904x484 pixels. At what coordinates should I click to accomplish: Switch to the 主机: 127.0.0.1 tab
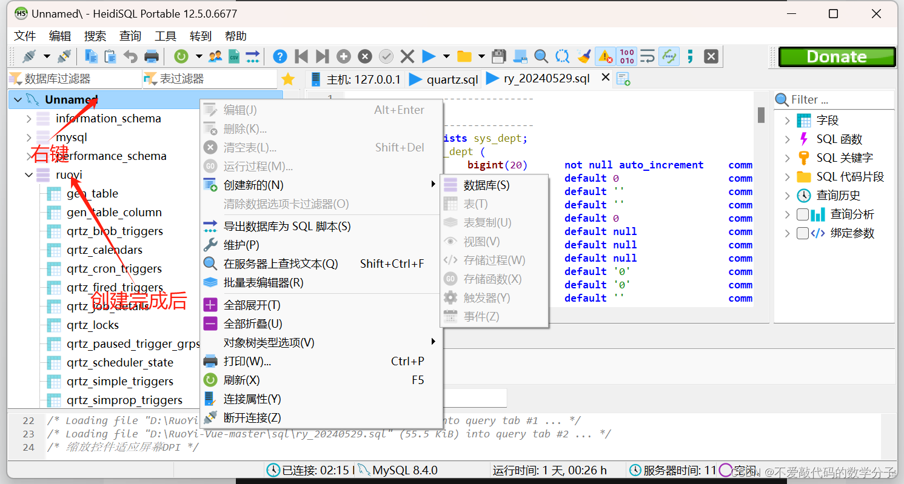pyautogui.click(x=355, y=79)
